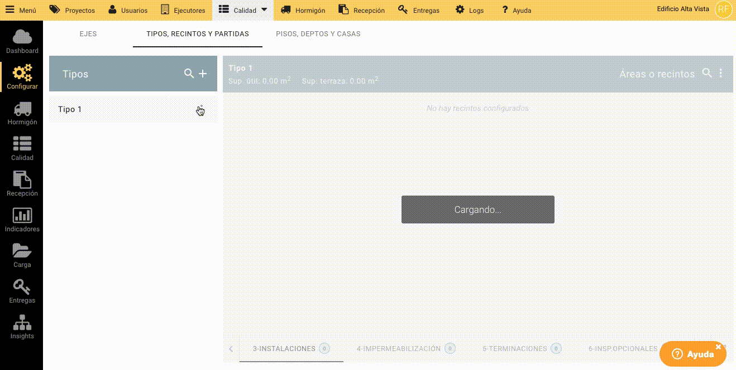736x370 pixels.
Task: Open the Carga folder icon
Action: 22,251
